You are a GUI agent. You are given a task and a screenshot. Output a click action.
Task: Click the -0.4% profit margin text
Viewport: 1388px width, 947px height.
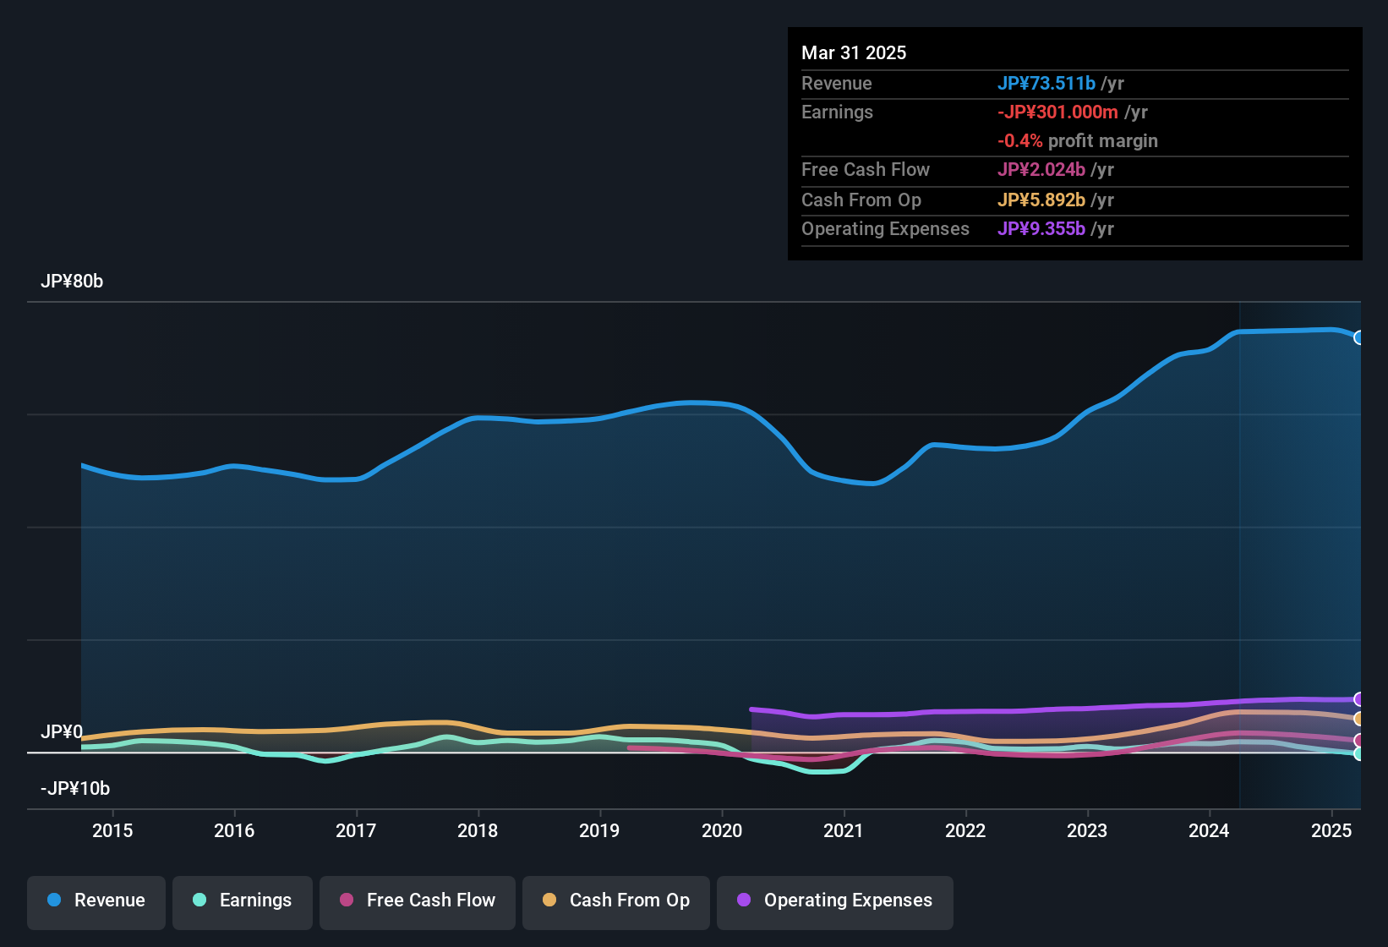click(x=1078, y=140)
